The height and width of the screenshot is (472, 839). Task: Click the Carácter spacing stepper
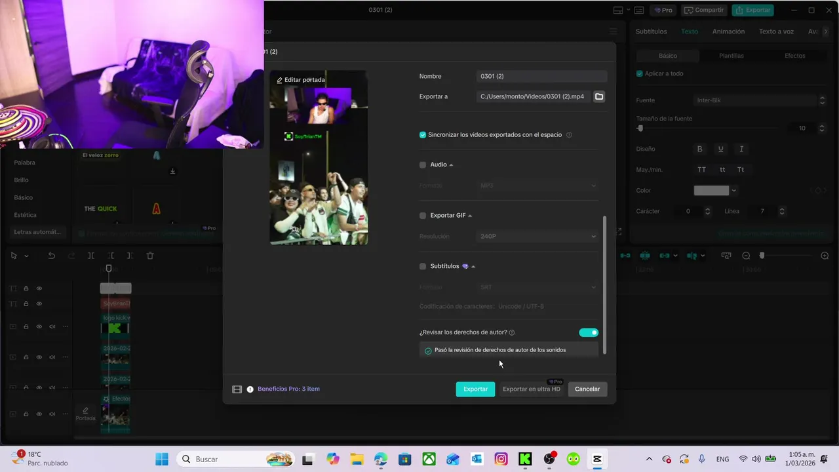pos(707,211)
